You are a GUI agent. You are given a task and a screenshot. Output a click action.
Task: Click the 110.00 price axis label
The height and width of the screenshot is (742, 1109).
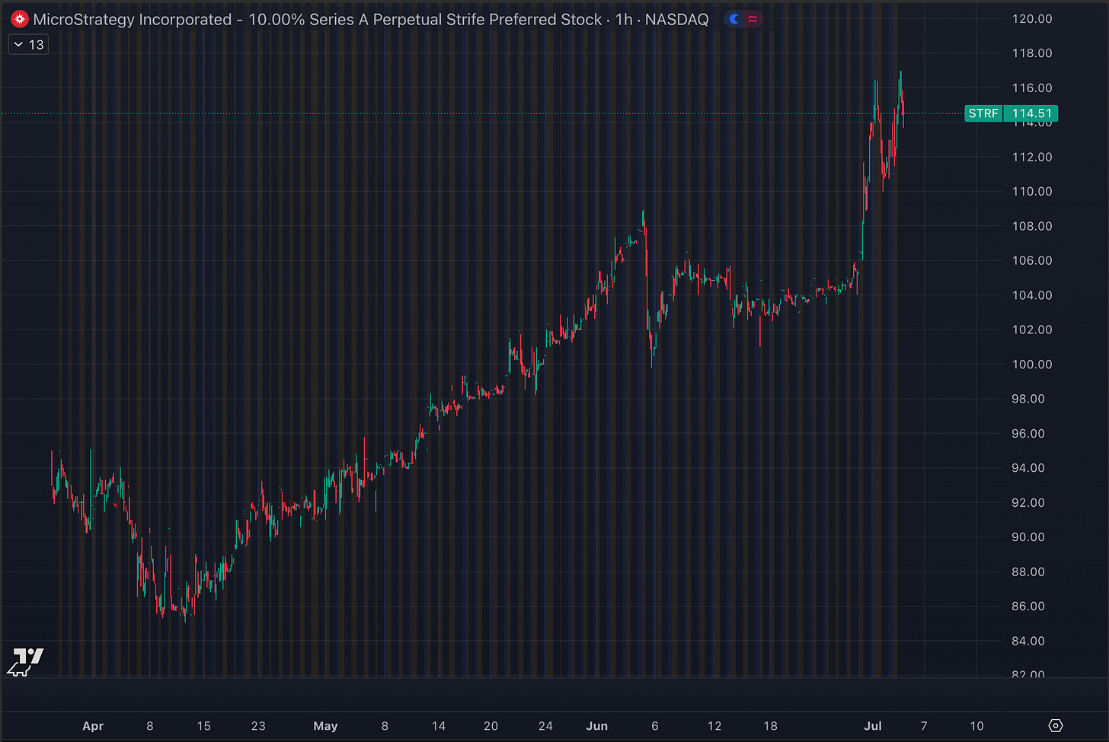(x=1032, y=192)
